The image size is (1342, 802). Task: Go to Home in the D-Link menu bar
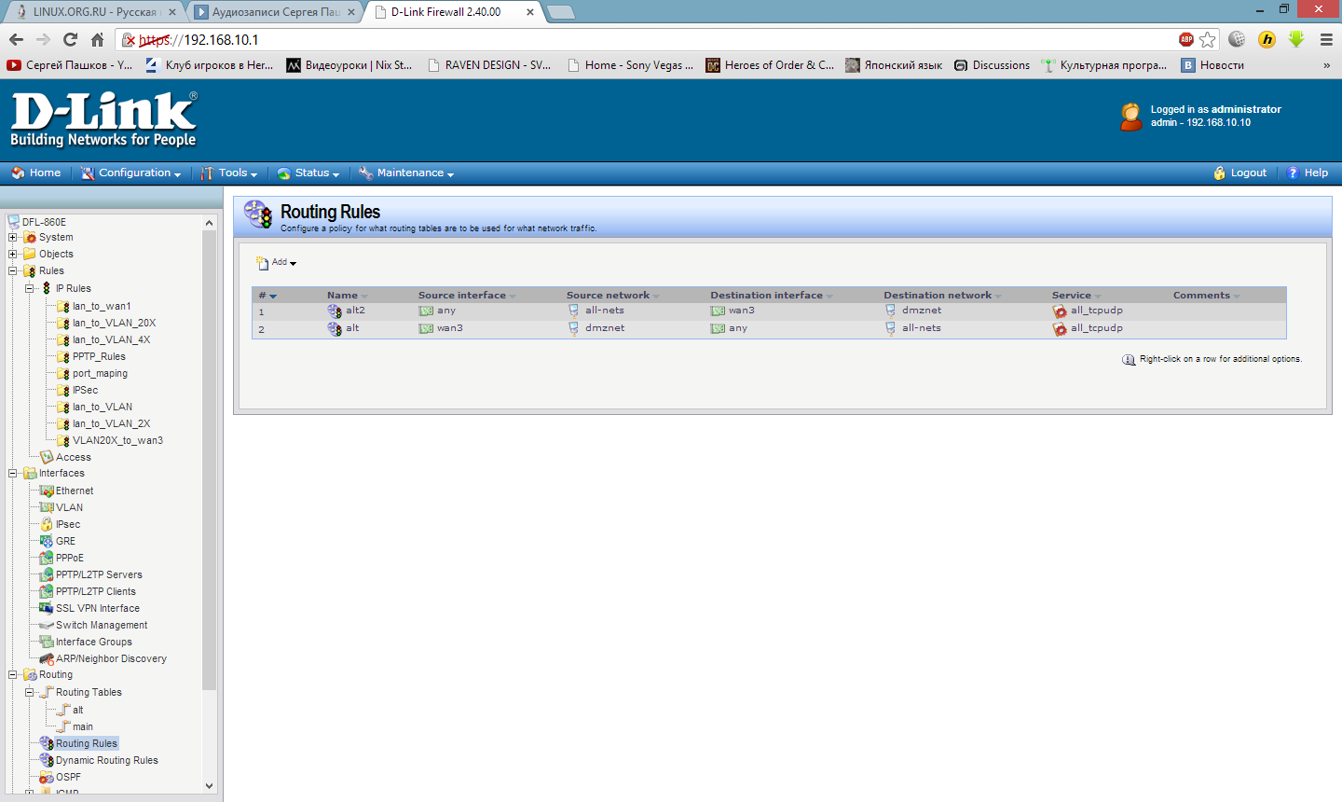(36, 173)
